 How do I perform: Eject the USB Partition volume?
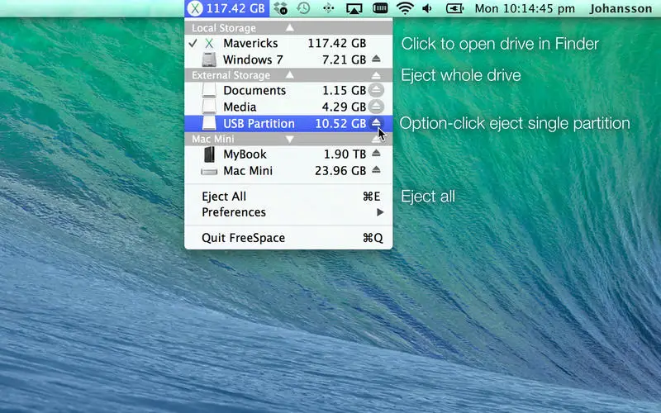[376, 123]
